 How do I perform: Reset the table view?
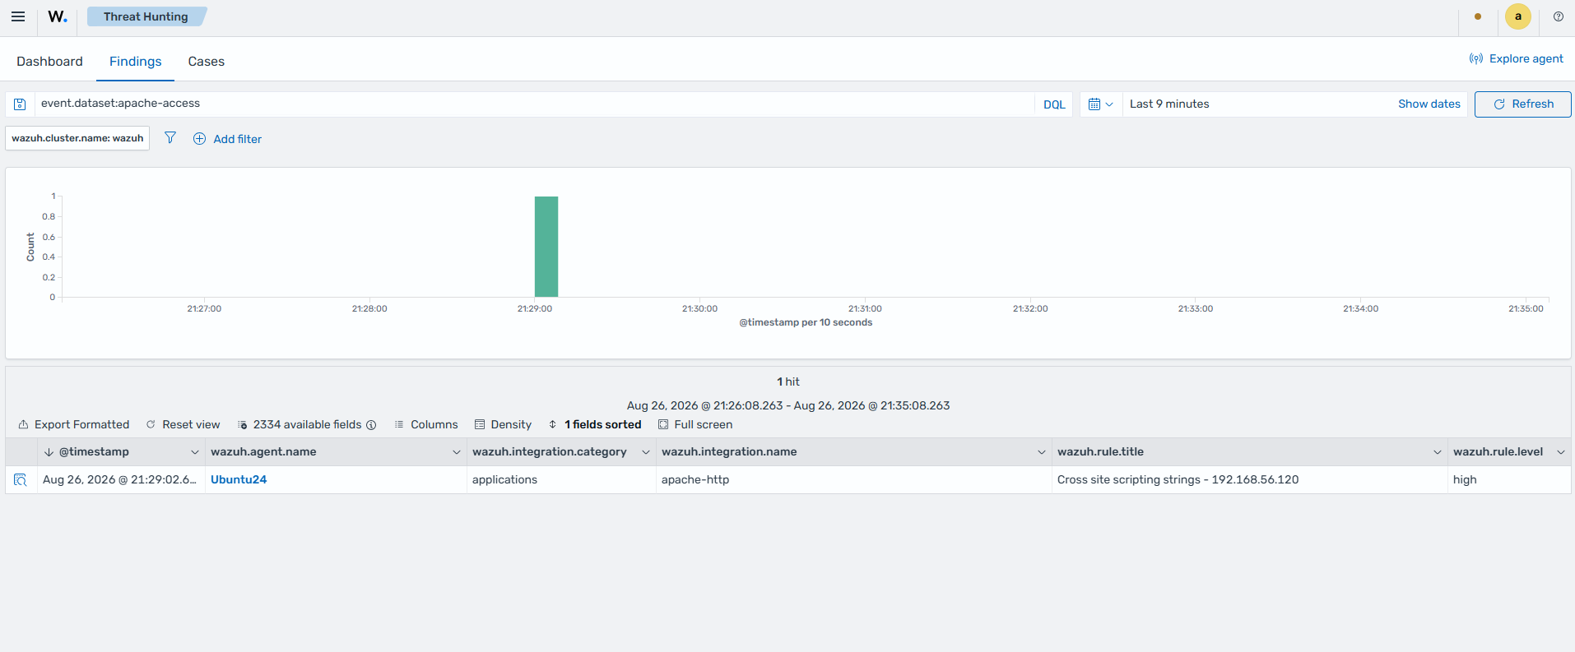point(183,425)
